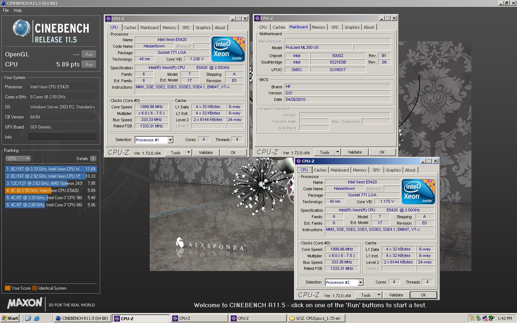Screen dimensions: 517x323
Task: Launch Internet Explorer from quick launch
Action: 36,318
